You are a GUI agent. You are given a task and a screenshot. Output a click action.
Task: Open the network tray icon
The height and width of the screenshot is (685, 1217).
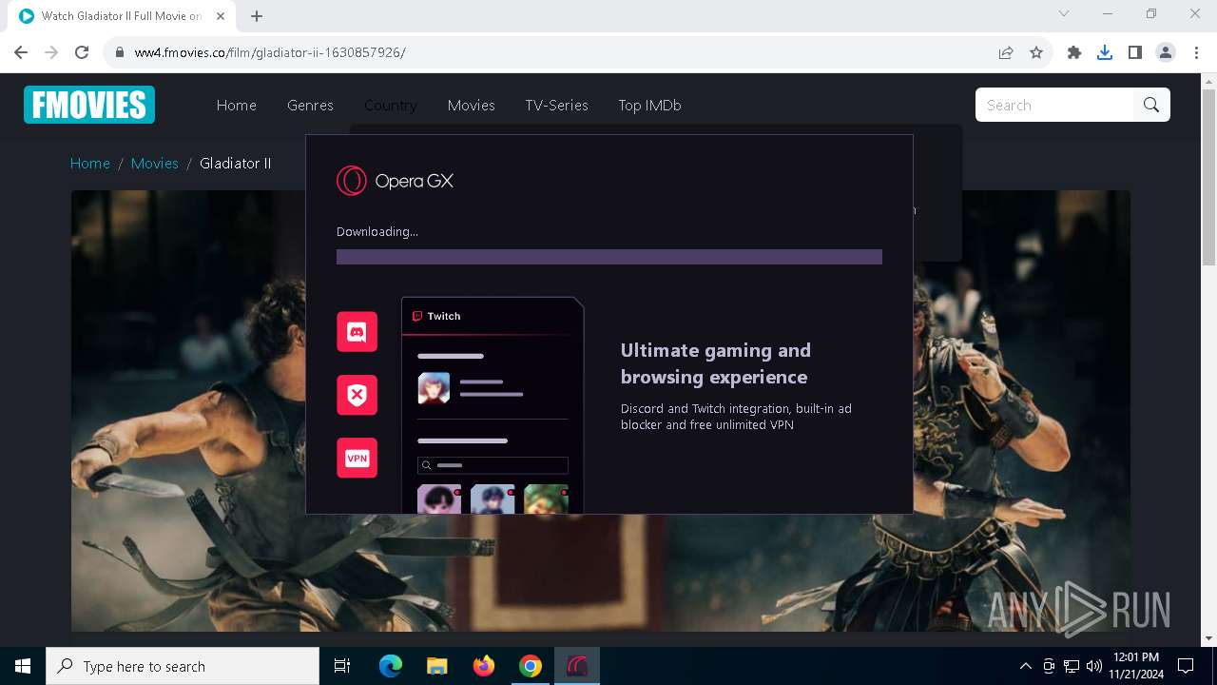[1072, 666]
